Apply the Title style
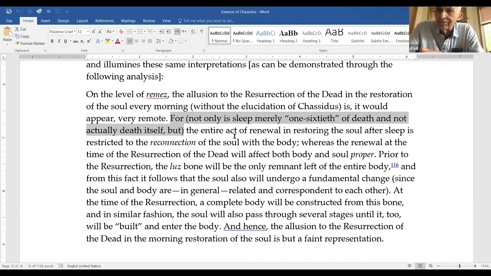The image size is (491, 276). (x=334, y=36)
